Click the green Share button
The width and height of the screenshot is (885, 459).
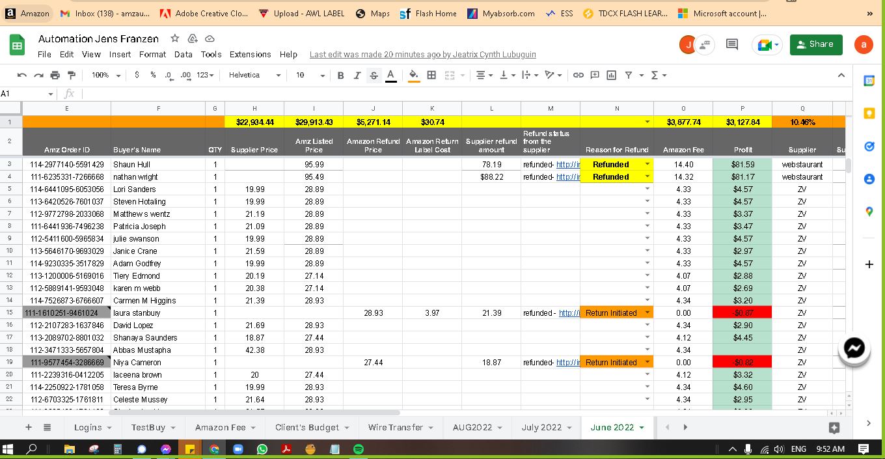(815, 44)
